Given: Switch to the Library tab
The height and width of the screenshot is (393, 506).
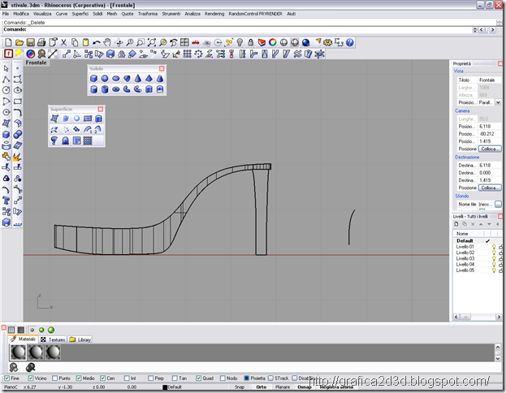Looking at the screenshot, I should 80,339.
